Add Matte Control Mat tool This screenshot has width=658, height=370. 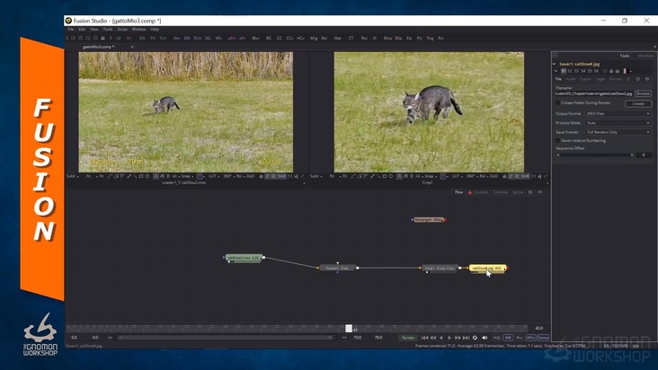pos(337,38)
